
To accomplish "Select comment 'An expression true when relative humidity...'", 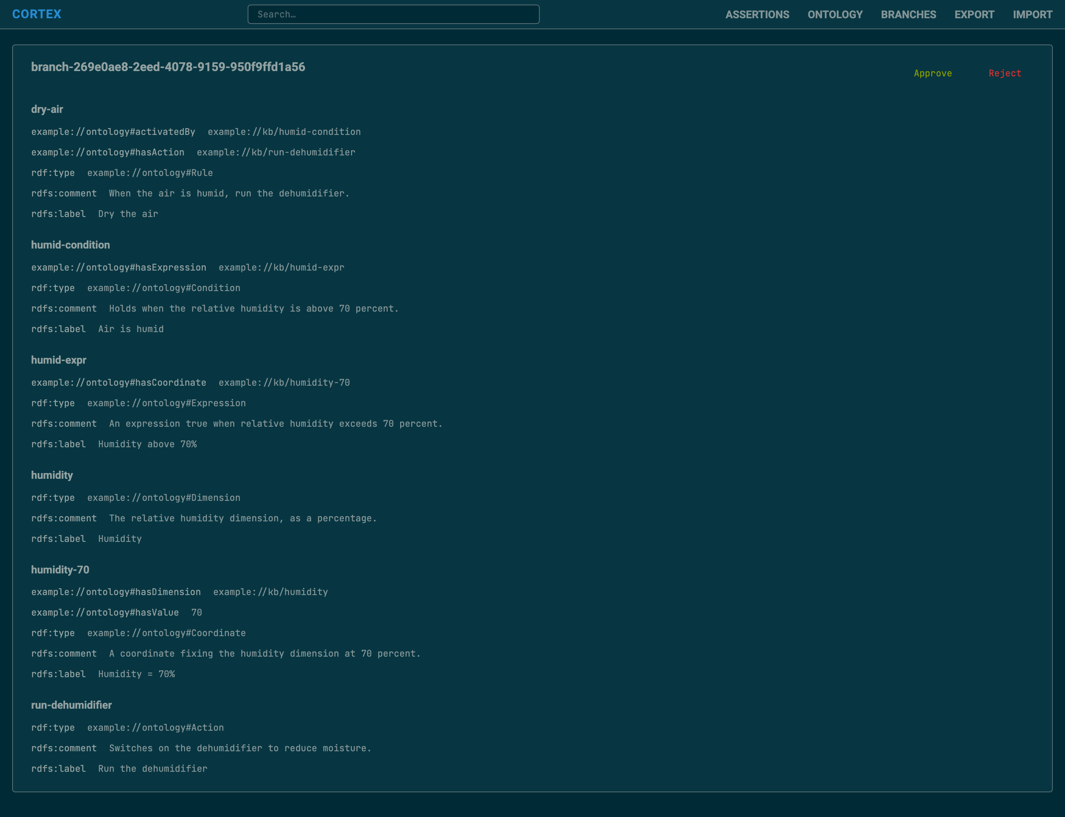I will pyautogui.click(x=275, y=424).
